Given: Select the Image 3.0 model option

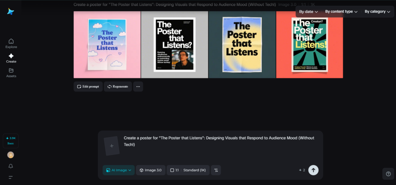Looking at the screenshot, I should click(150, 170).
